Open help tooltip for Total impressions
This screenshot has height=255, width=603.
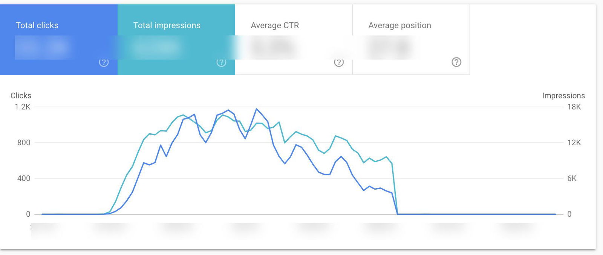pyautogui.click(x=221, y=62)
